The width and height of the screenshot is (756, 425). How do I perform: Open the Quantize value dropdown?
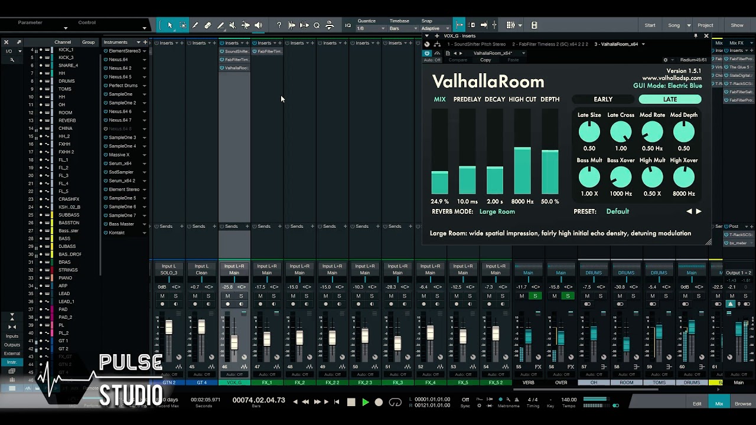[370, 28]
